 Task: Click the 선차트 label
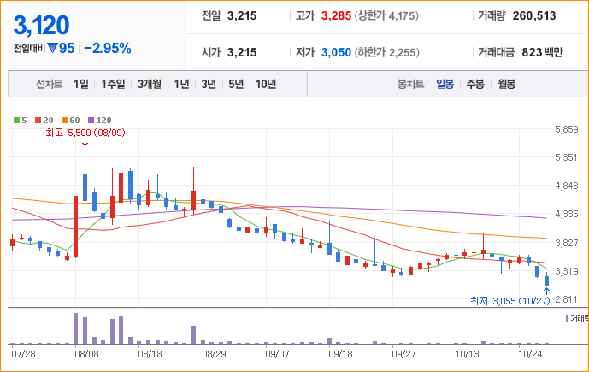(x=50, y=84)
